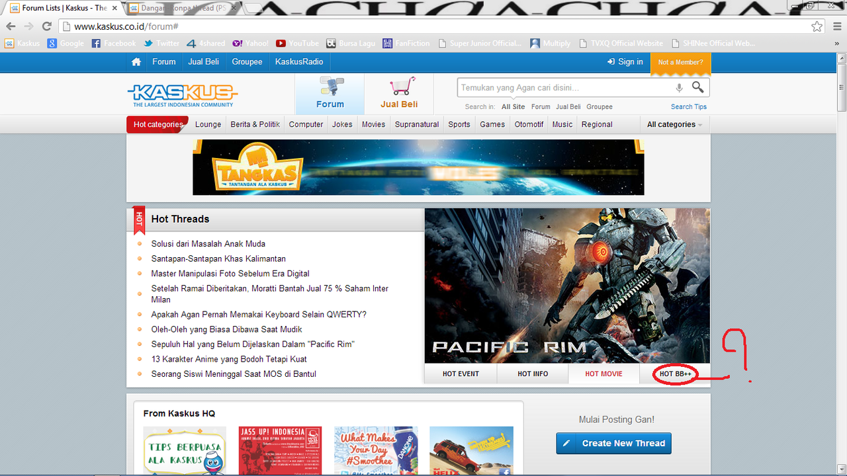Open the Tips Berpuasa ala Kaskus thumbnail
The height and width of the screenshot is (476, 847).
pyautogui.click(x=185, y=451)
